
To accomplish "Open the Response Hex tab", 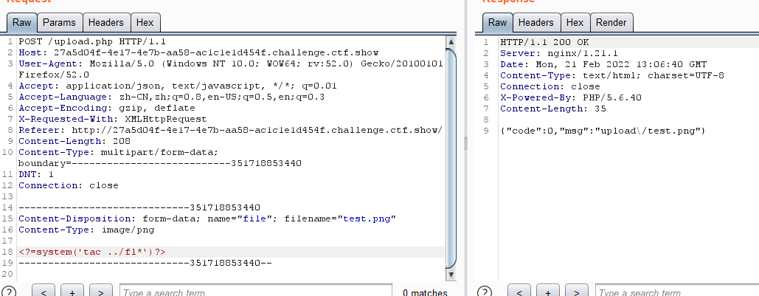I will (x=575, y=22).
